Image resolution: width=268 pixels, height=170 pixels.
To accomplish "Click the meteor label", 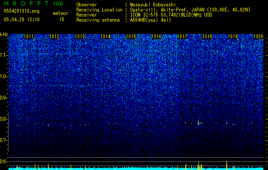I will pyautogui.click(x=61, y=13).
